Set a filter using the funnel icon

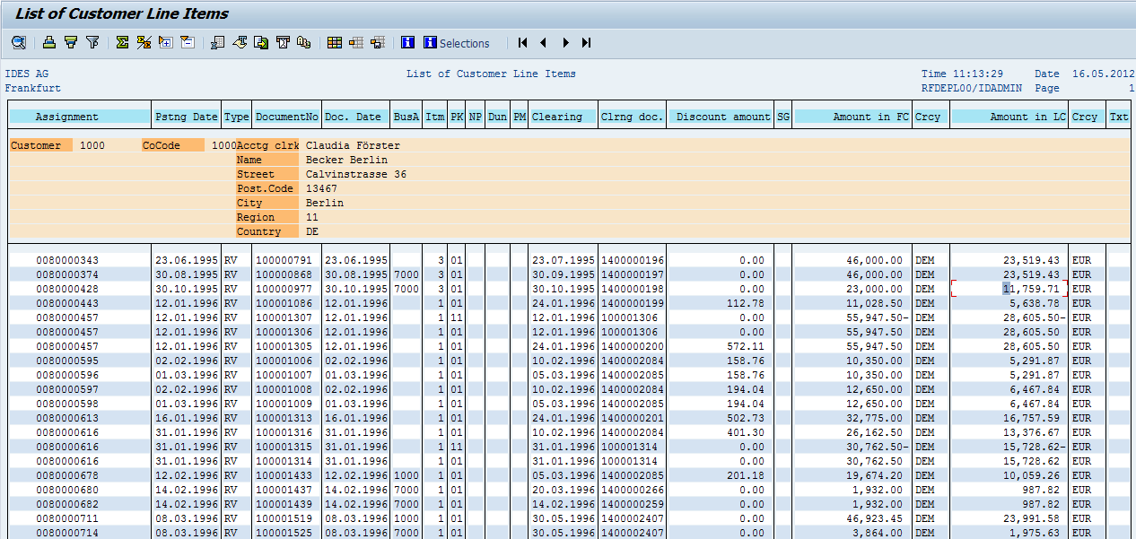92,42
